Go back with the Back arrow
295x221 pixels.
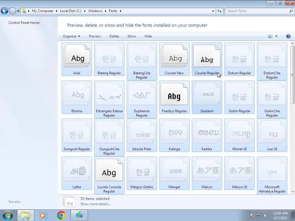[5, 11]
